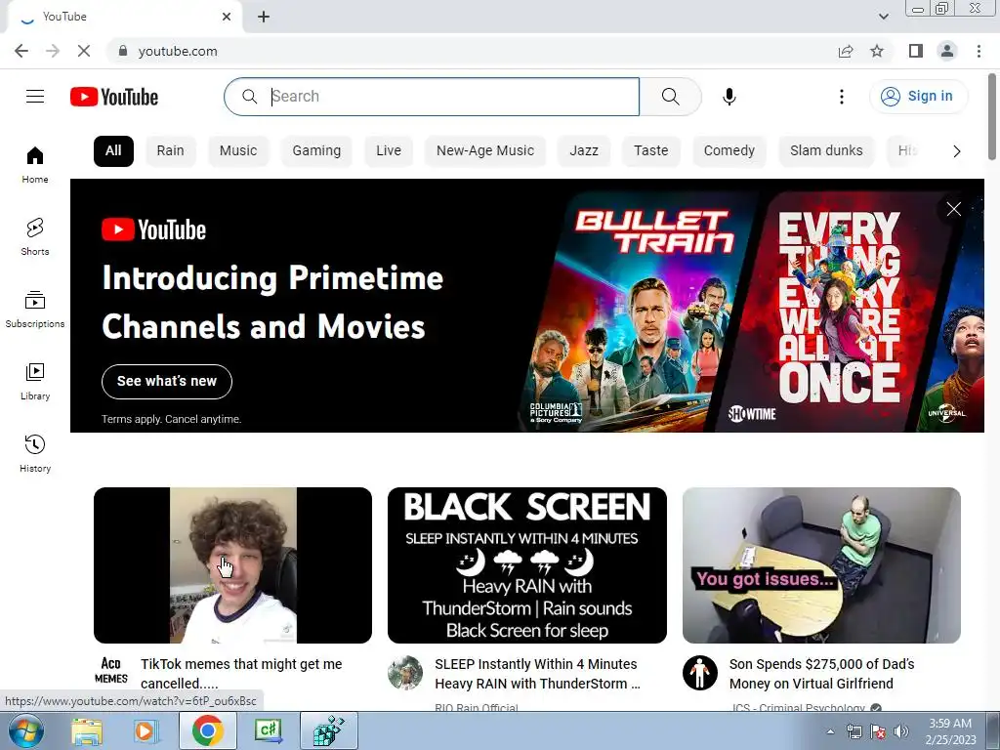Stop loading the page with X button
This screenshot has width=1000, height=750.
[84, 51]
